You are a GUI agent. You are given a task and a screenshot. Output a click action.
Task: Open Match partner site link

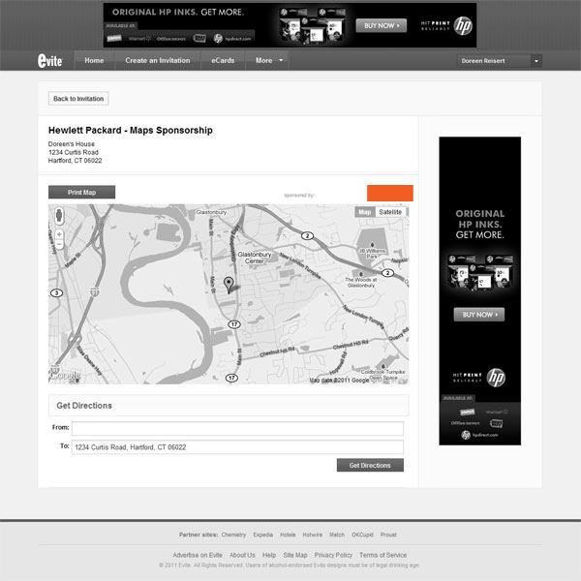tap(337, 535)
